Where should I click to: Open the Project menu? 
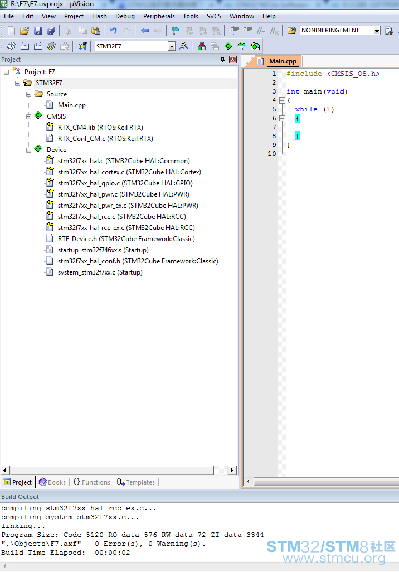74,16
